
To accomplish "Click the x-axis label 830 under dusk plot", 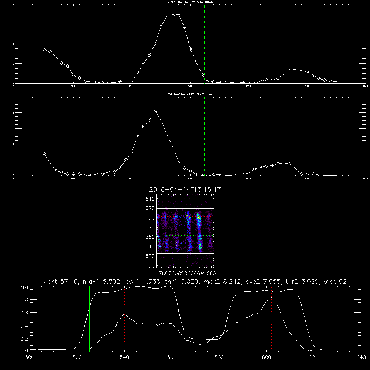I will (x=132, y=179).
